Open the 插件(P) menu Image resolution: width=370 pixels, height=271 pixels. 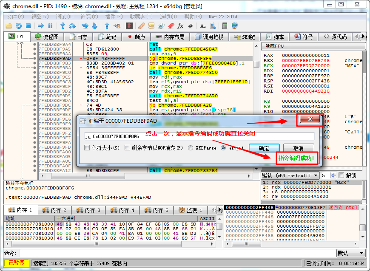tap(114, 17)
